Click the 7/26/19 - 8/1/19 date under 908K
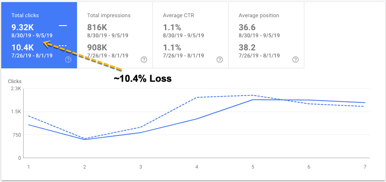The height and width of the screenshot is (182, 386). (108, 56)
